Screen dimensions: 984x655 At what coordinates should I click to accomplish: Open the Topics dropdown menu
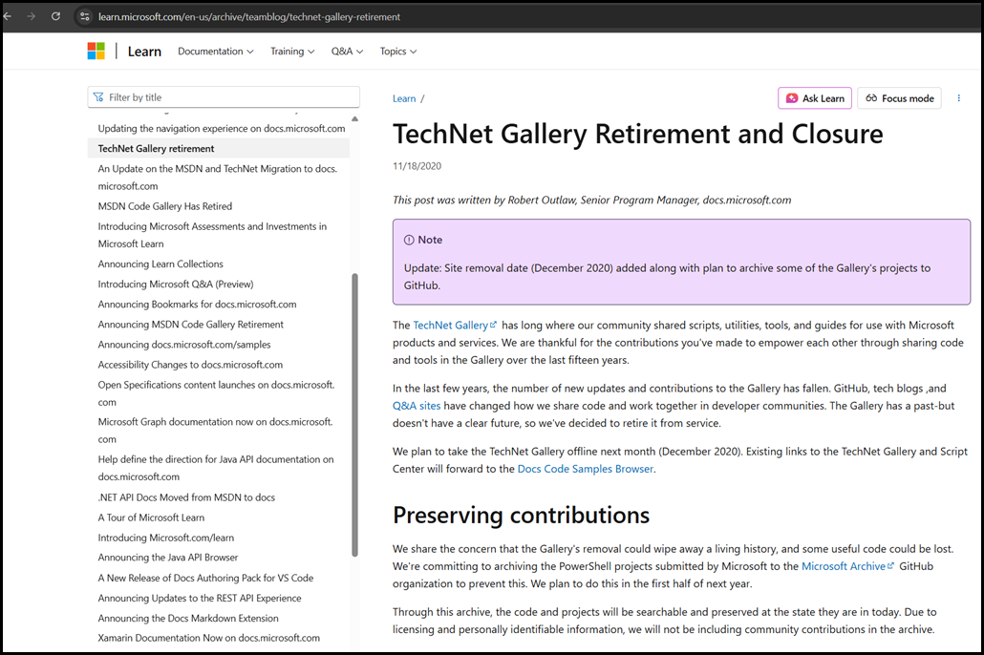click(398, 52)
